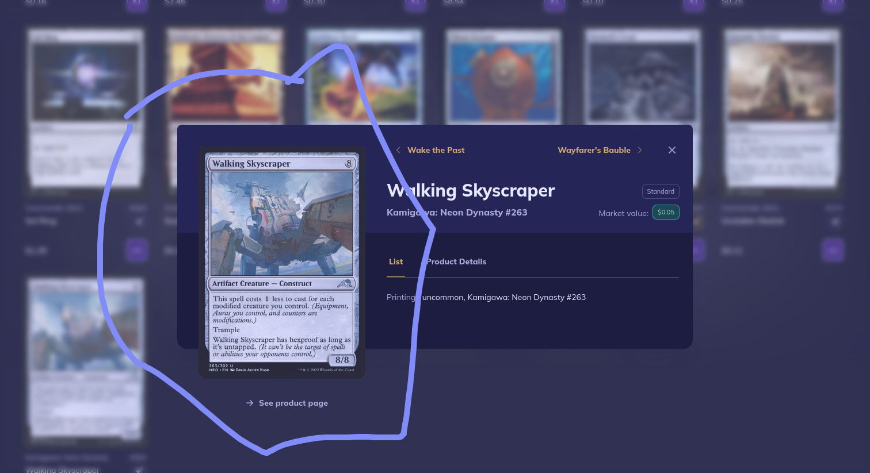870x473 pixels.
Task: Click the Walking Skyscraper card image
Action: tap(282, 263)
